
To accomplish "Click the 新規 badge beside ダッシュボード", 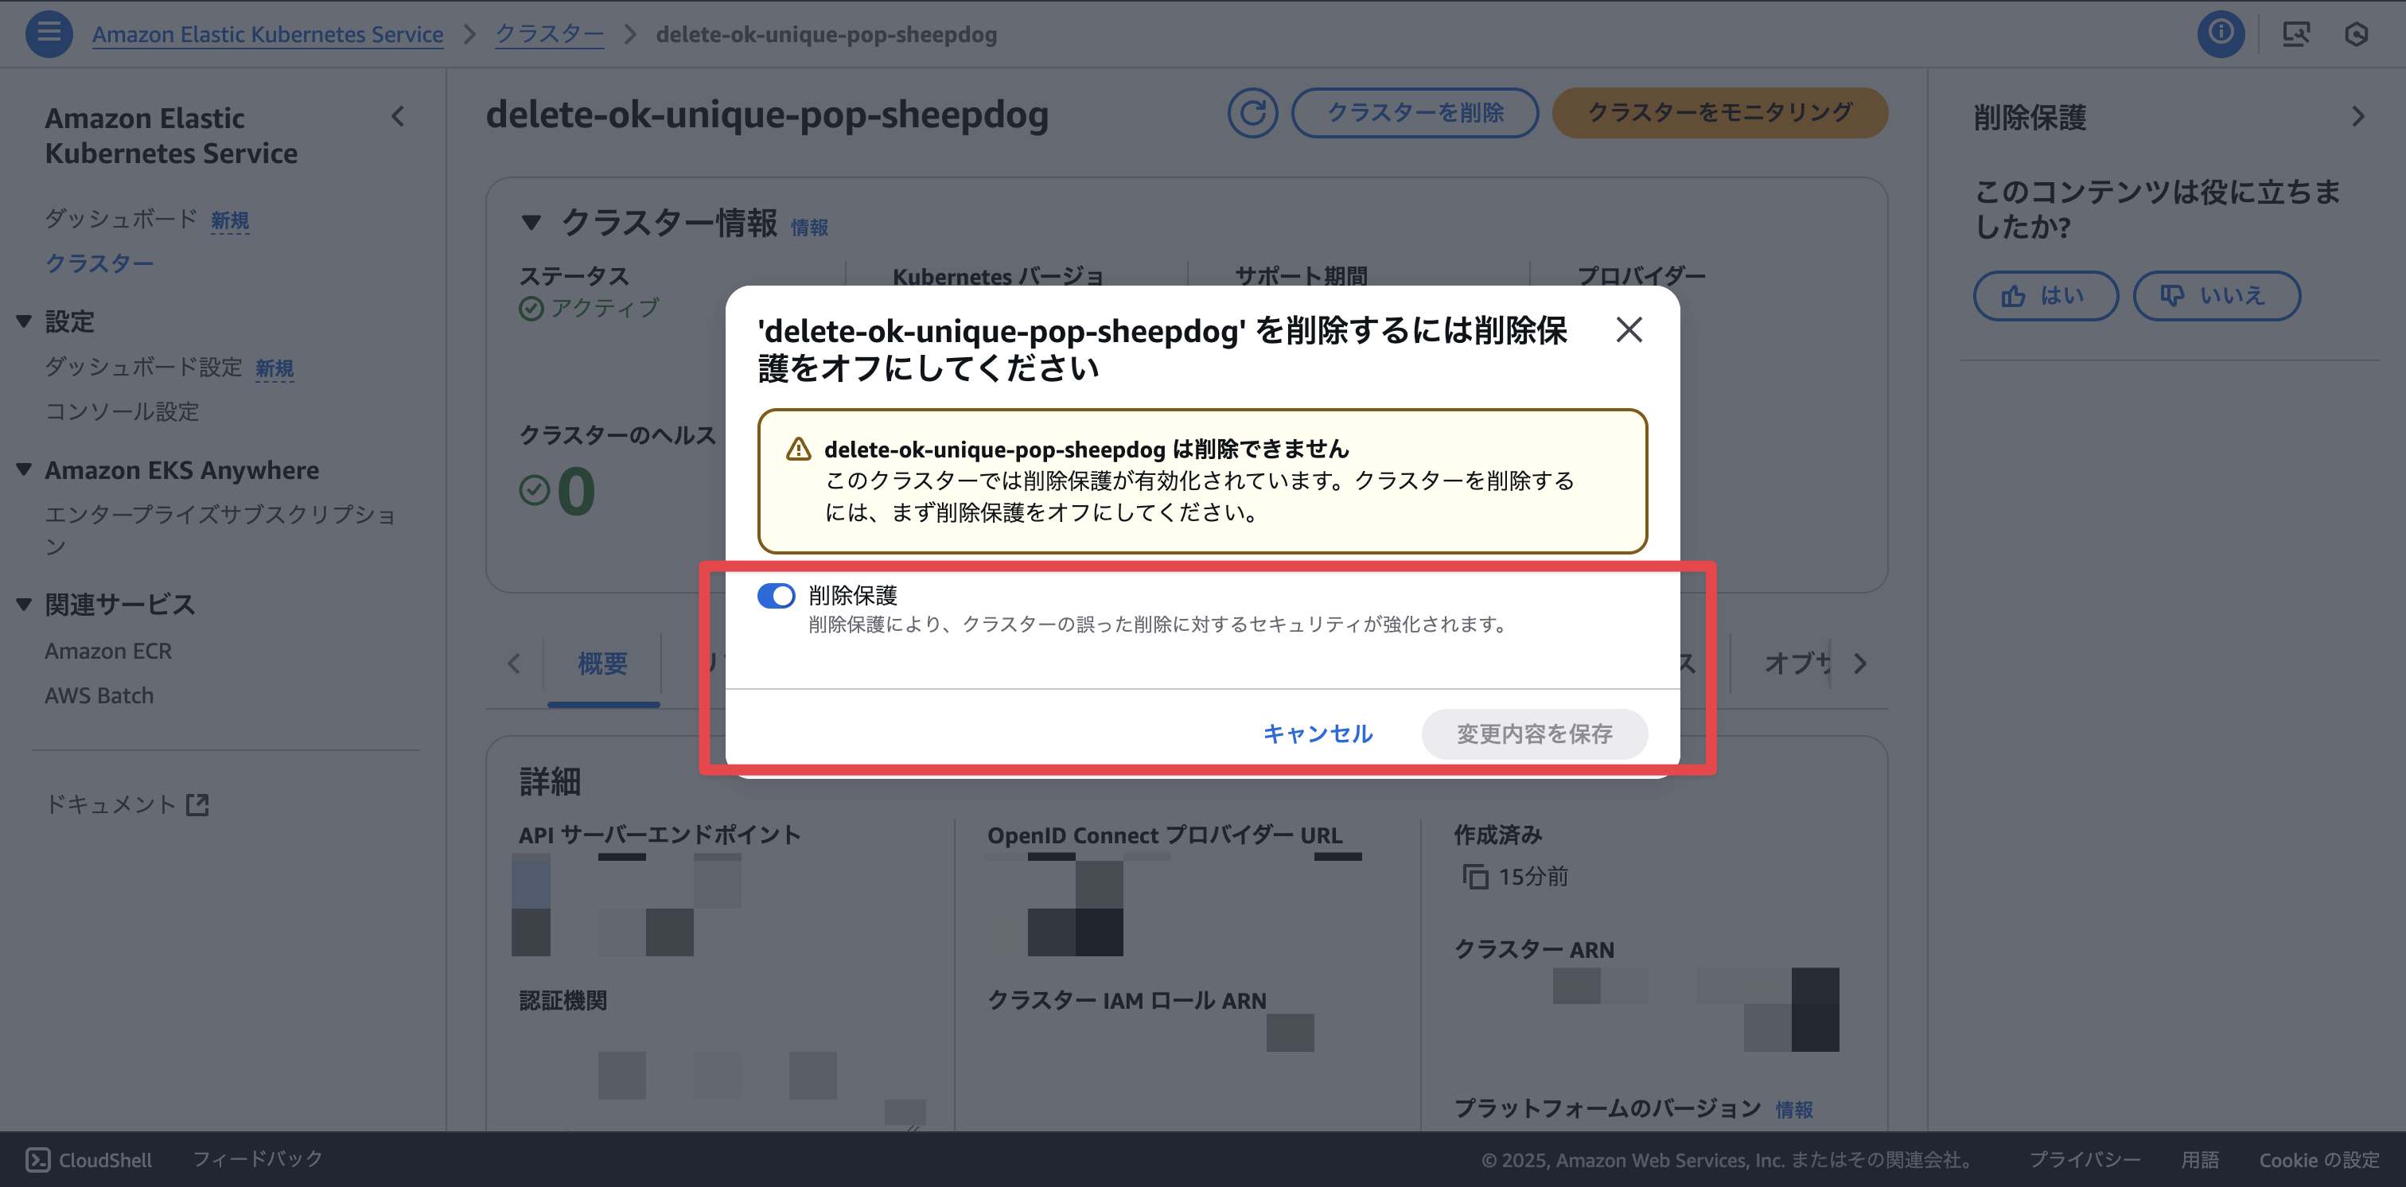I will click(230, 220).
